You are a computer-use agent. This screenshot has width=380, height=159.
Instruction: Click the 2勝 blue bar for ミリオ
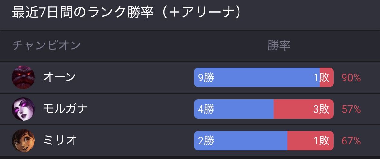pos(240,141)
